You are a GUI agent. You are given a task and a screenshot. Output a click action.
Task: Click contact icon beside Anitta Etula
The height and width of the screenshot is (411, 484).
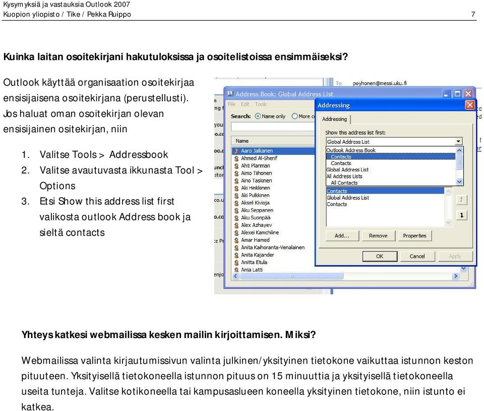click(x=236, y=263)
